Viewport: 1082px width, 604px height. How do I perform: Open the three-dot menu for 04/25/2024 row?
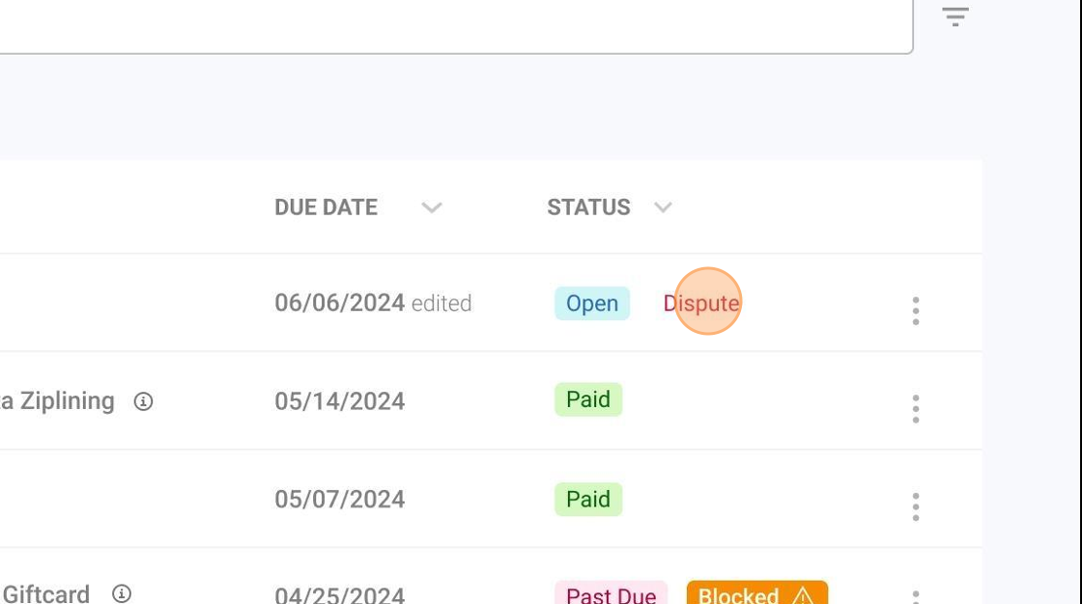(x=916, y=596)
